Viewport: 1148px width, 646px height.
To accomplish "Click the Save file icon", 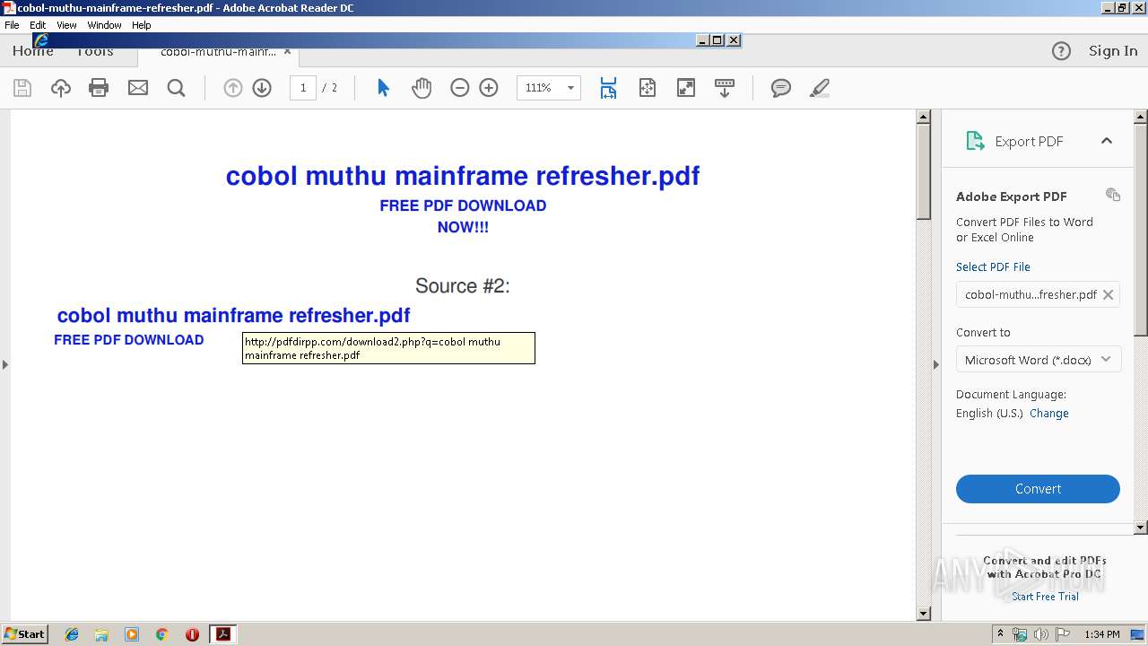I will (x=22, y=88).
